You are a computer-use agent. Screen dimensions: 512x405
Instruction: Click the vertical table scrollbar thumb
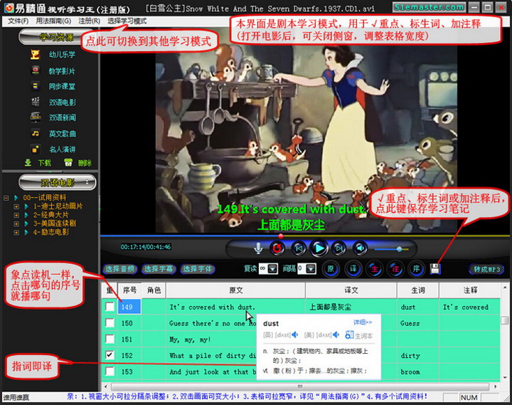(x=505, y=320)
